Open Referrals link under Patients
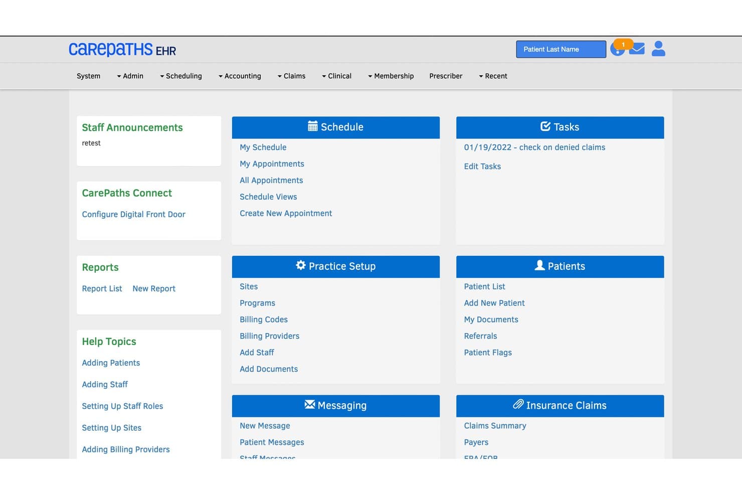Viewport: 742px width, 495px height. coord(480,336)
